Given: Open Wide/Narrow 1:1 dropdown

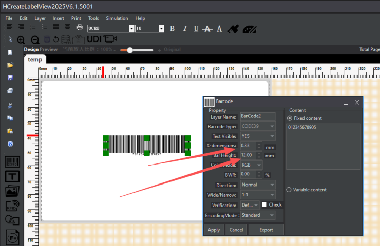Looking at the screenshot, I should (258, 195).
